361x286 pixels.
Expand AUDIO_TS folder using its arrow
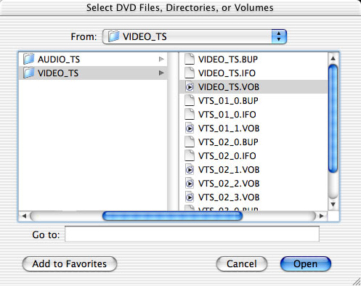click(x=161, y=59)
